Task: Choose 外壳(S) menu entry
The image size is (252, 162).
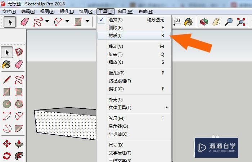Action: (134, 100)
